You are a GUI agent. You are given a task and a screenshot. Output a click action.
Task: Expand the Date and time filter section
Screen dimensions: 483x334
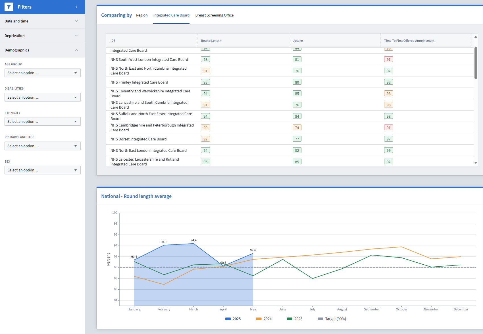click(x=42, y=21)
